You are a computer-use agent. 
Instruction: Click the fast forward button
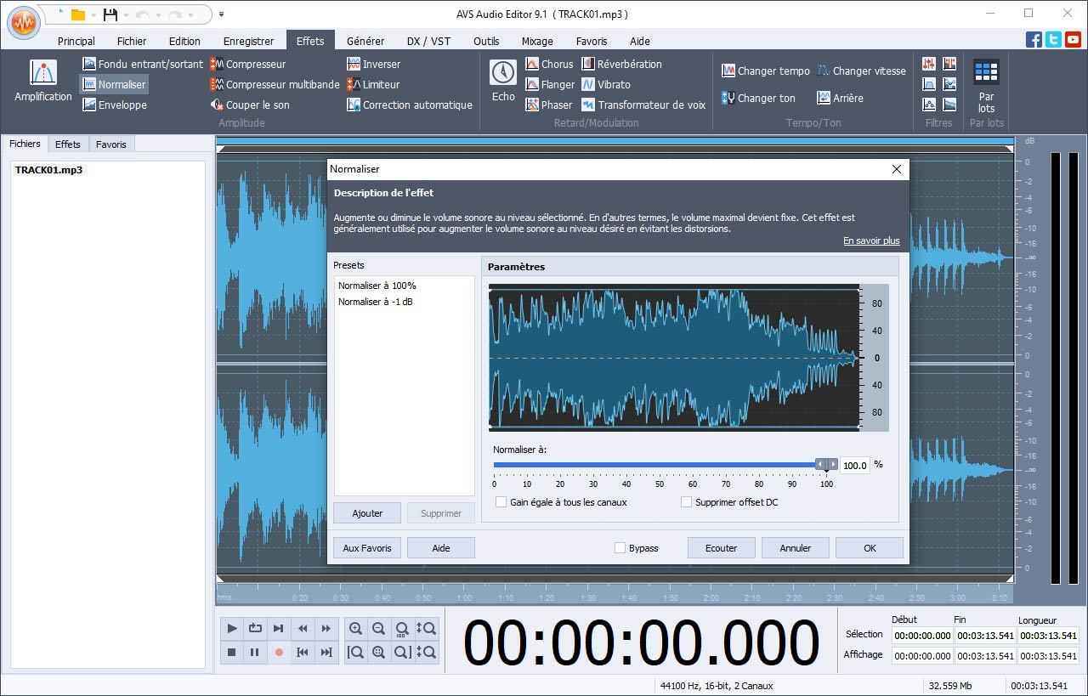click(326, 629)
